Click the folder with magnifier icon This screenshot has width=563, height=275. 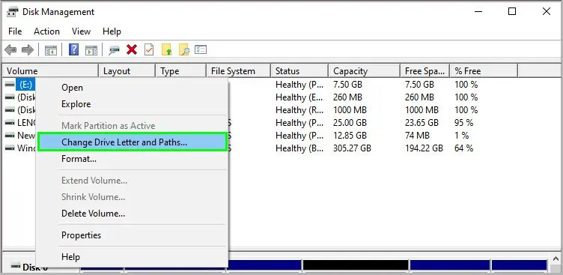(x=184, y=49)
